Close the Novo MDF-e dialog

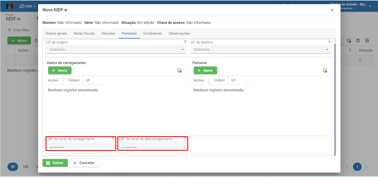pos(332,10)
